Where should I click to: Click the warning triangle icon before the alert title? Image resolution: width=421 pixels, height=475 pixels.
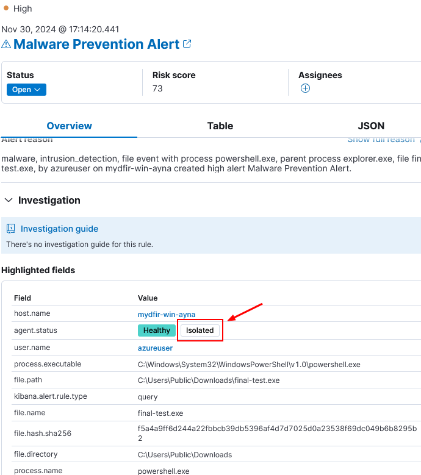[6, 45]
